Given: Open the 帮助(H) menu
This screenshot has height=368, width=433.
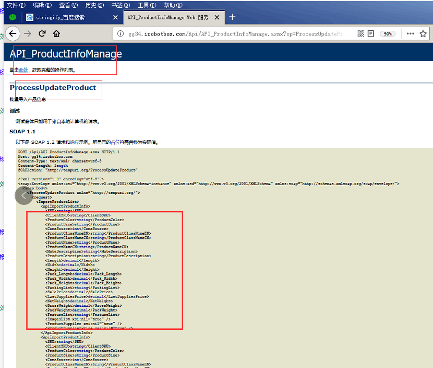Looking at the screenshot, I should pos(173,5).
